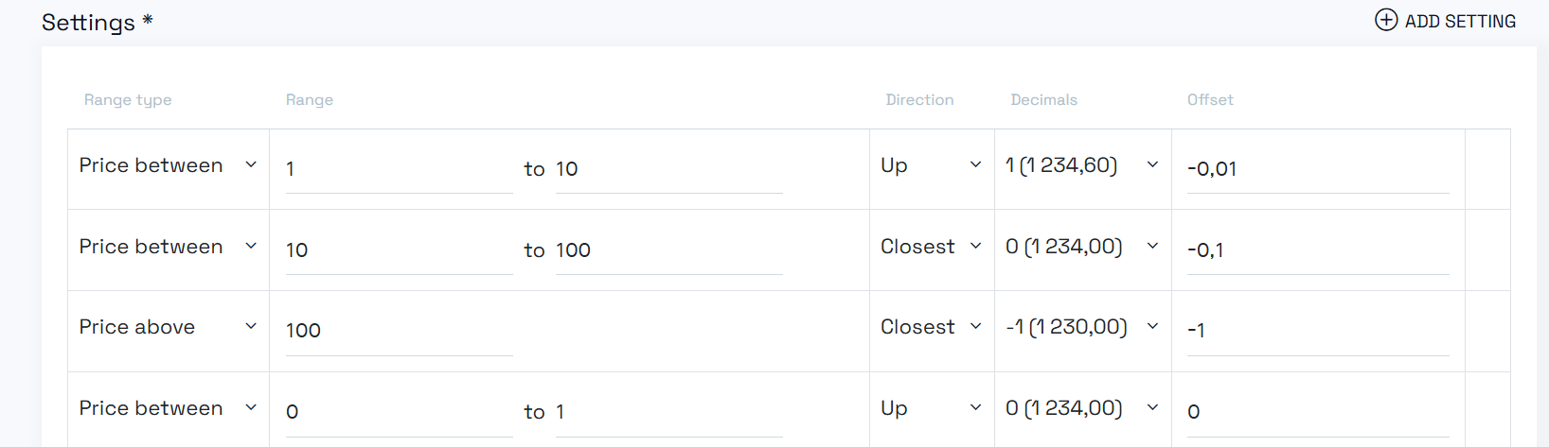Expand the Price above range type dropdown

pyautogui.click(x=168, y=327)
